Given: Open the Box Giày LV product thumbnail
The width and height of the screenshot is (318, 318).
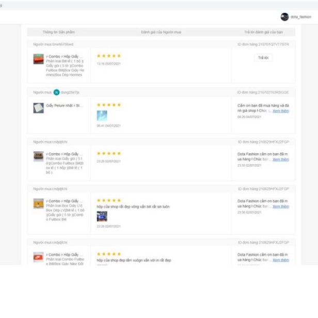Looking at the screenshot, I should [x=38, y=203].
